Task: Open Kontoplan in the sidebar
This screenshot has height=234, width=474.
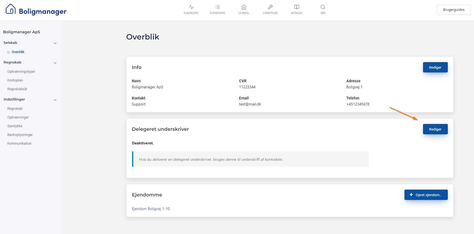Action: click(x=15, y=80)
